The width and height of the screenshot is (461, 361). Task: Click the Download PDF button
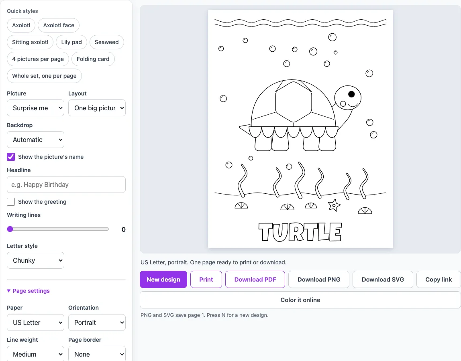(x=255, y=280)
